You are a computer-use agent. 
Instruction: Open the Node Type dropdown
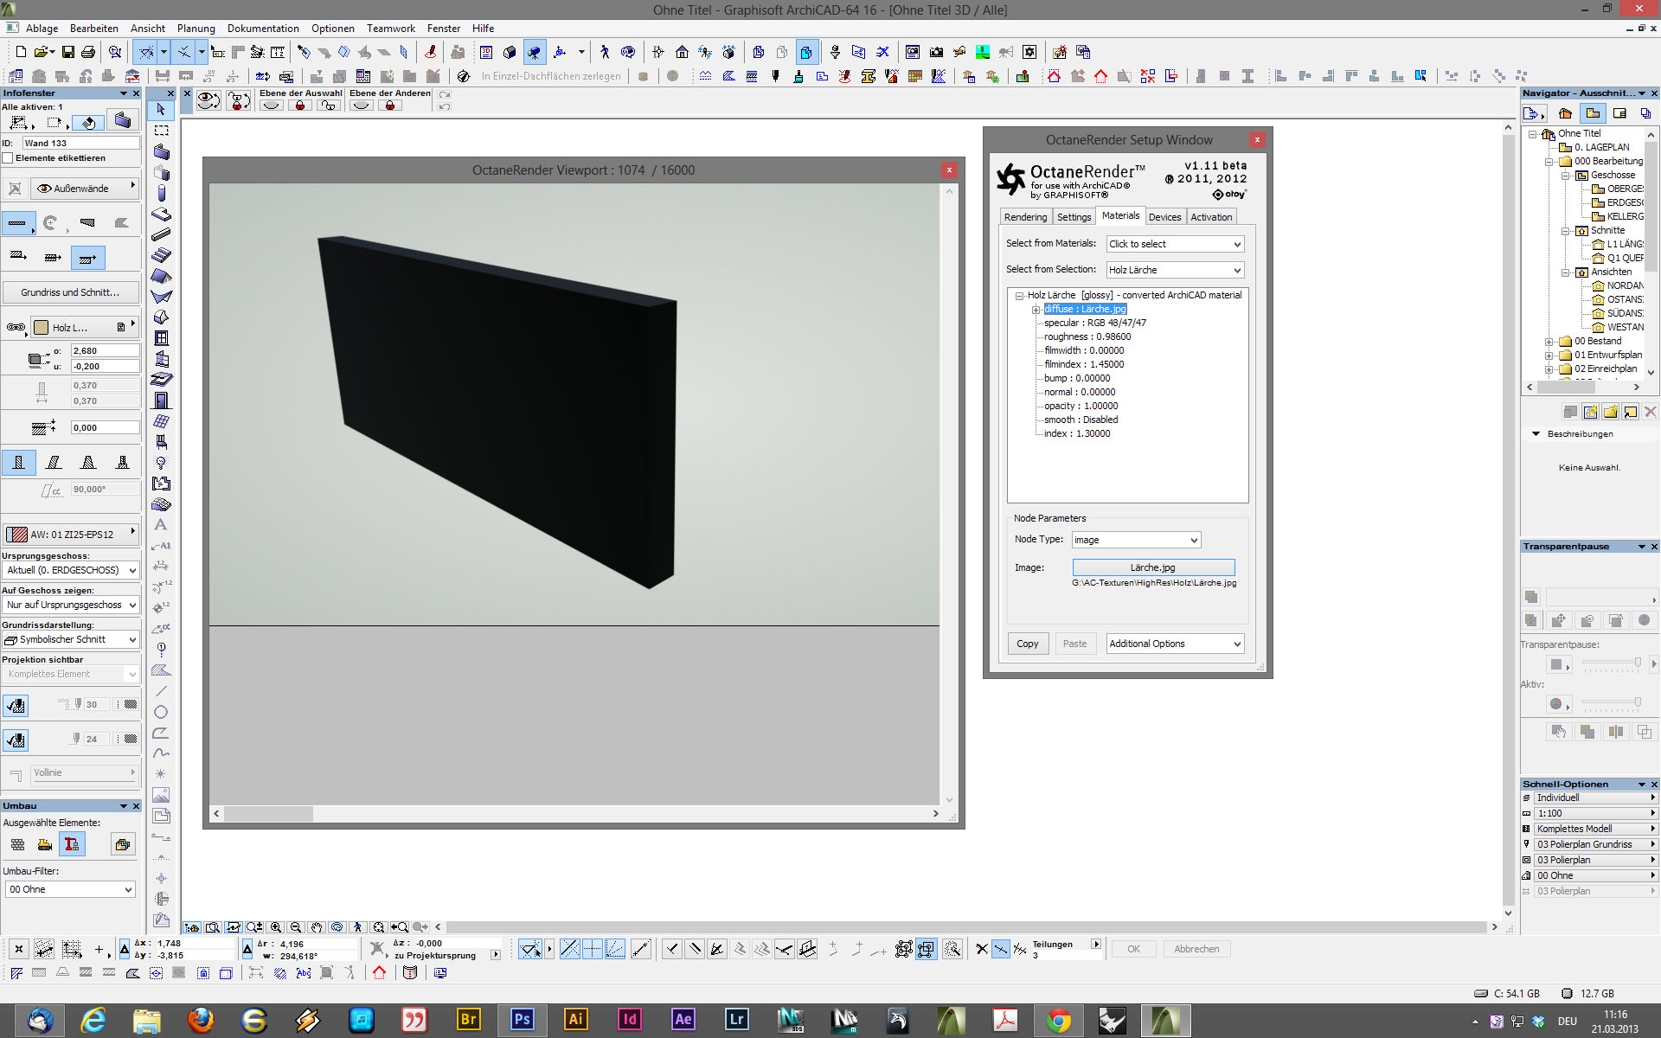coord(1136,540)
